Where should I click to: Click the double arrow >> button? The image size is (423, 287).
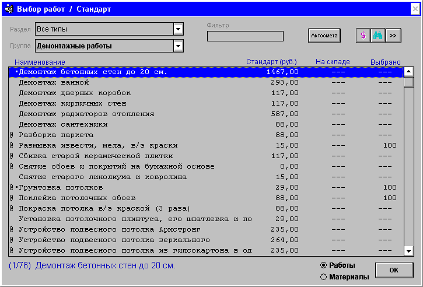[x=393, y=36]
